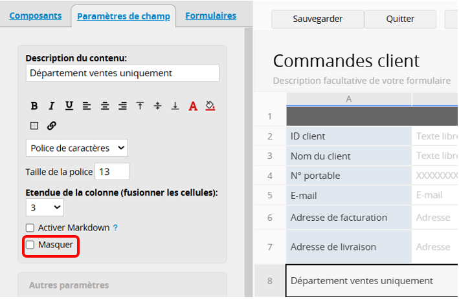
Task: Click the Sauvegarder button
Action: 317,19
